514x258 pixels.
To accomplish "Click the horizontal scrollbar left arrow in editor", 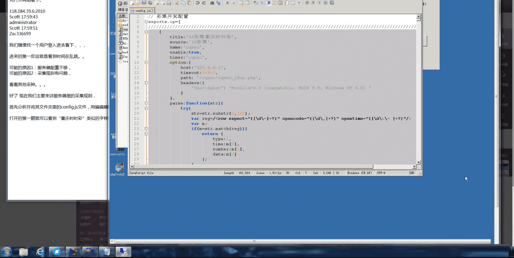I will tap(132, 167).
